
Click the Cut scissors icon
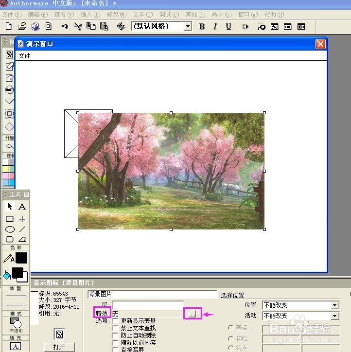pos(78,26)
